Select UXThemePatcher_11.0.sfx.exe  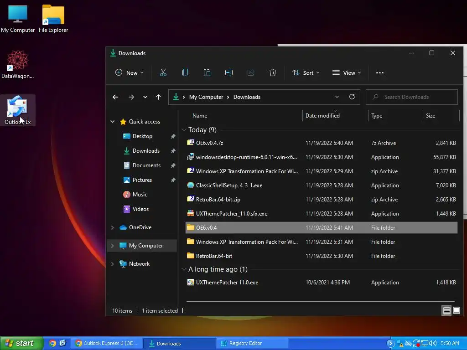tap(322, 214)
